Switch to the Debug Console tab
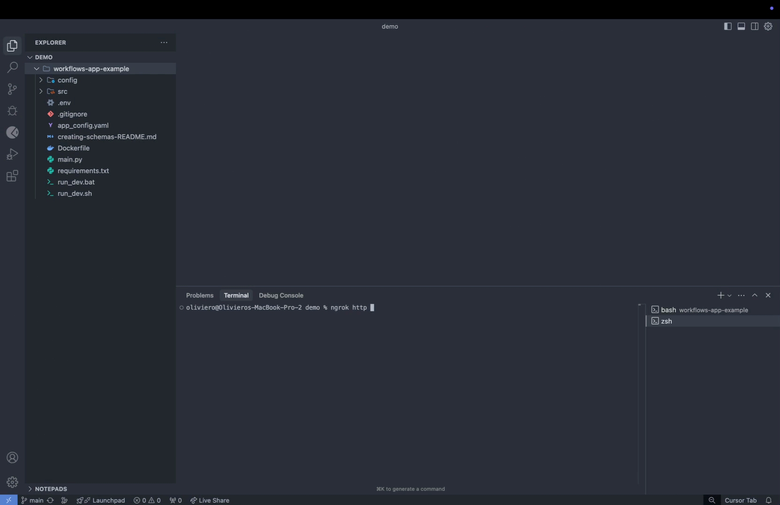This screenshot has width=780, height=505. 281,295
